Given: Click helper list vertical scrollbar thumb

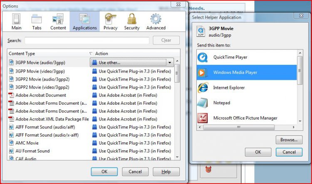Looking at the screenshot, I should pyautogui.click(x=300, y=71).
